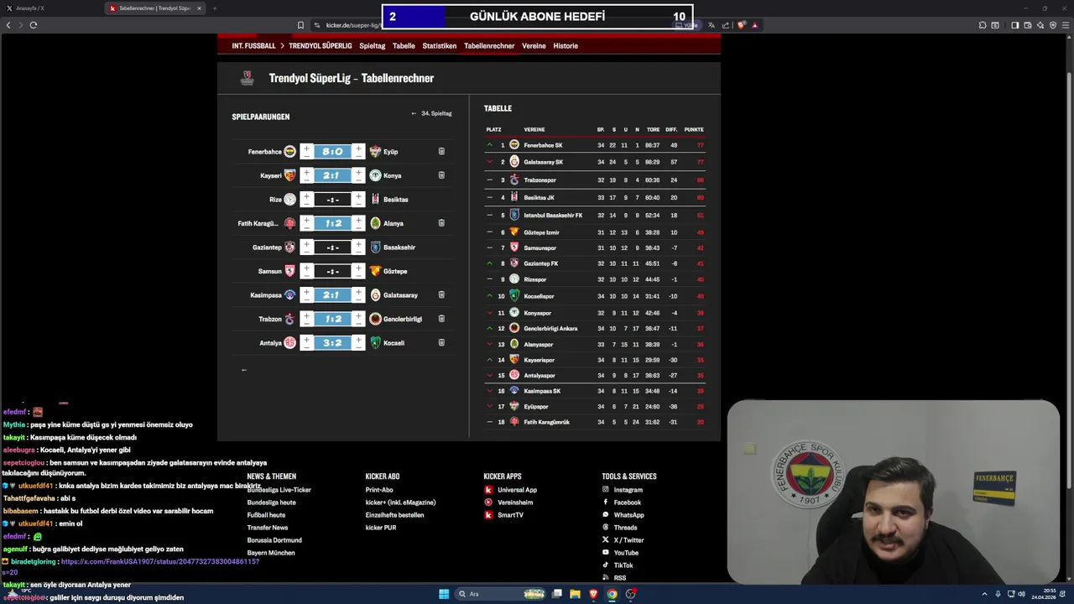
Task: Click the Galatasaray crest in match list
Action: [x=375, y=295]
